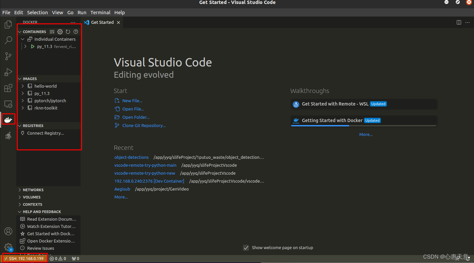Screen dimensions: 474x263
Task: Click the Review Issues circle icon
Action: [x=23, y=248]
